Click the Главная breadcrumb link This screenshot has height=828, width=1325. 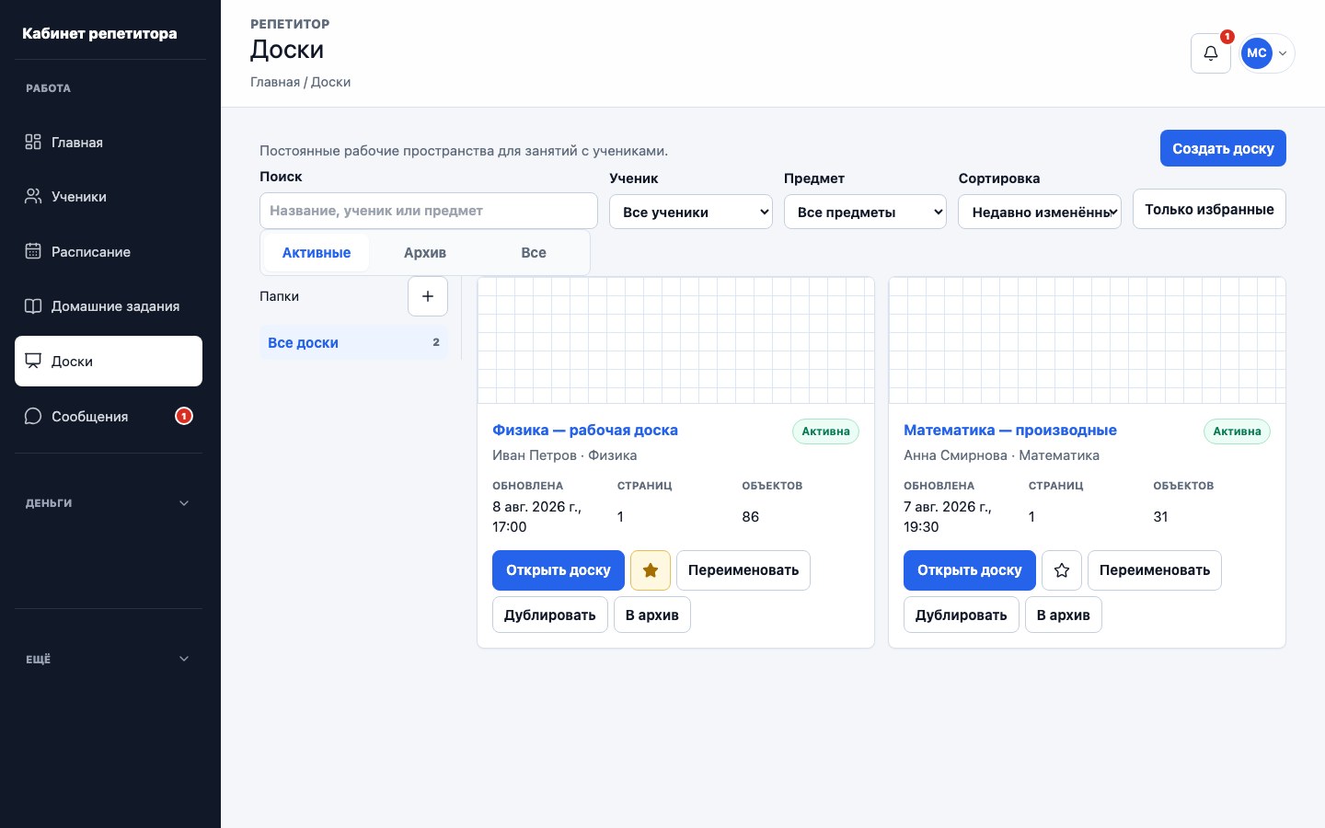coord(275,82)
